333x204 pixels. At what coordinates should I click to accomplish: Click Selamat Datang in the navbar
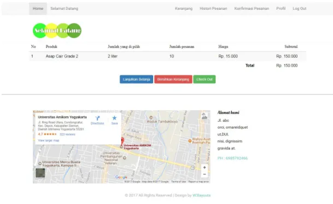coord(64,9)
